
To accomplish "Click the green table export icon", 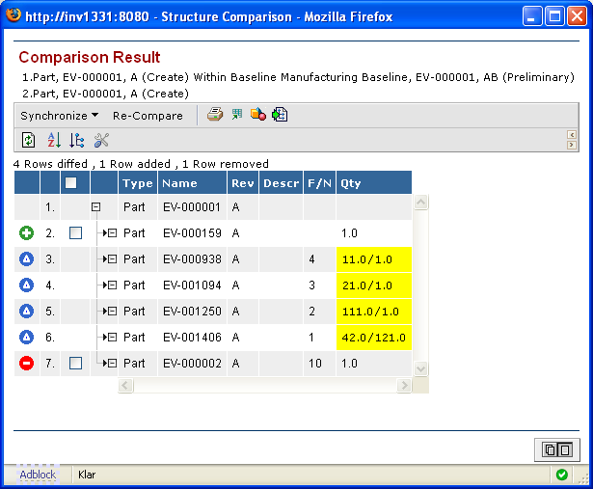I will pos(236,115).
